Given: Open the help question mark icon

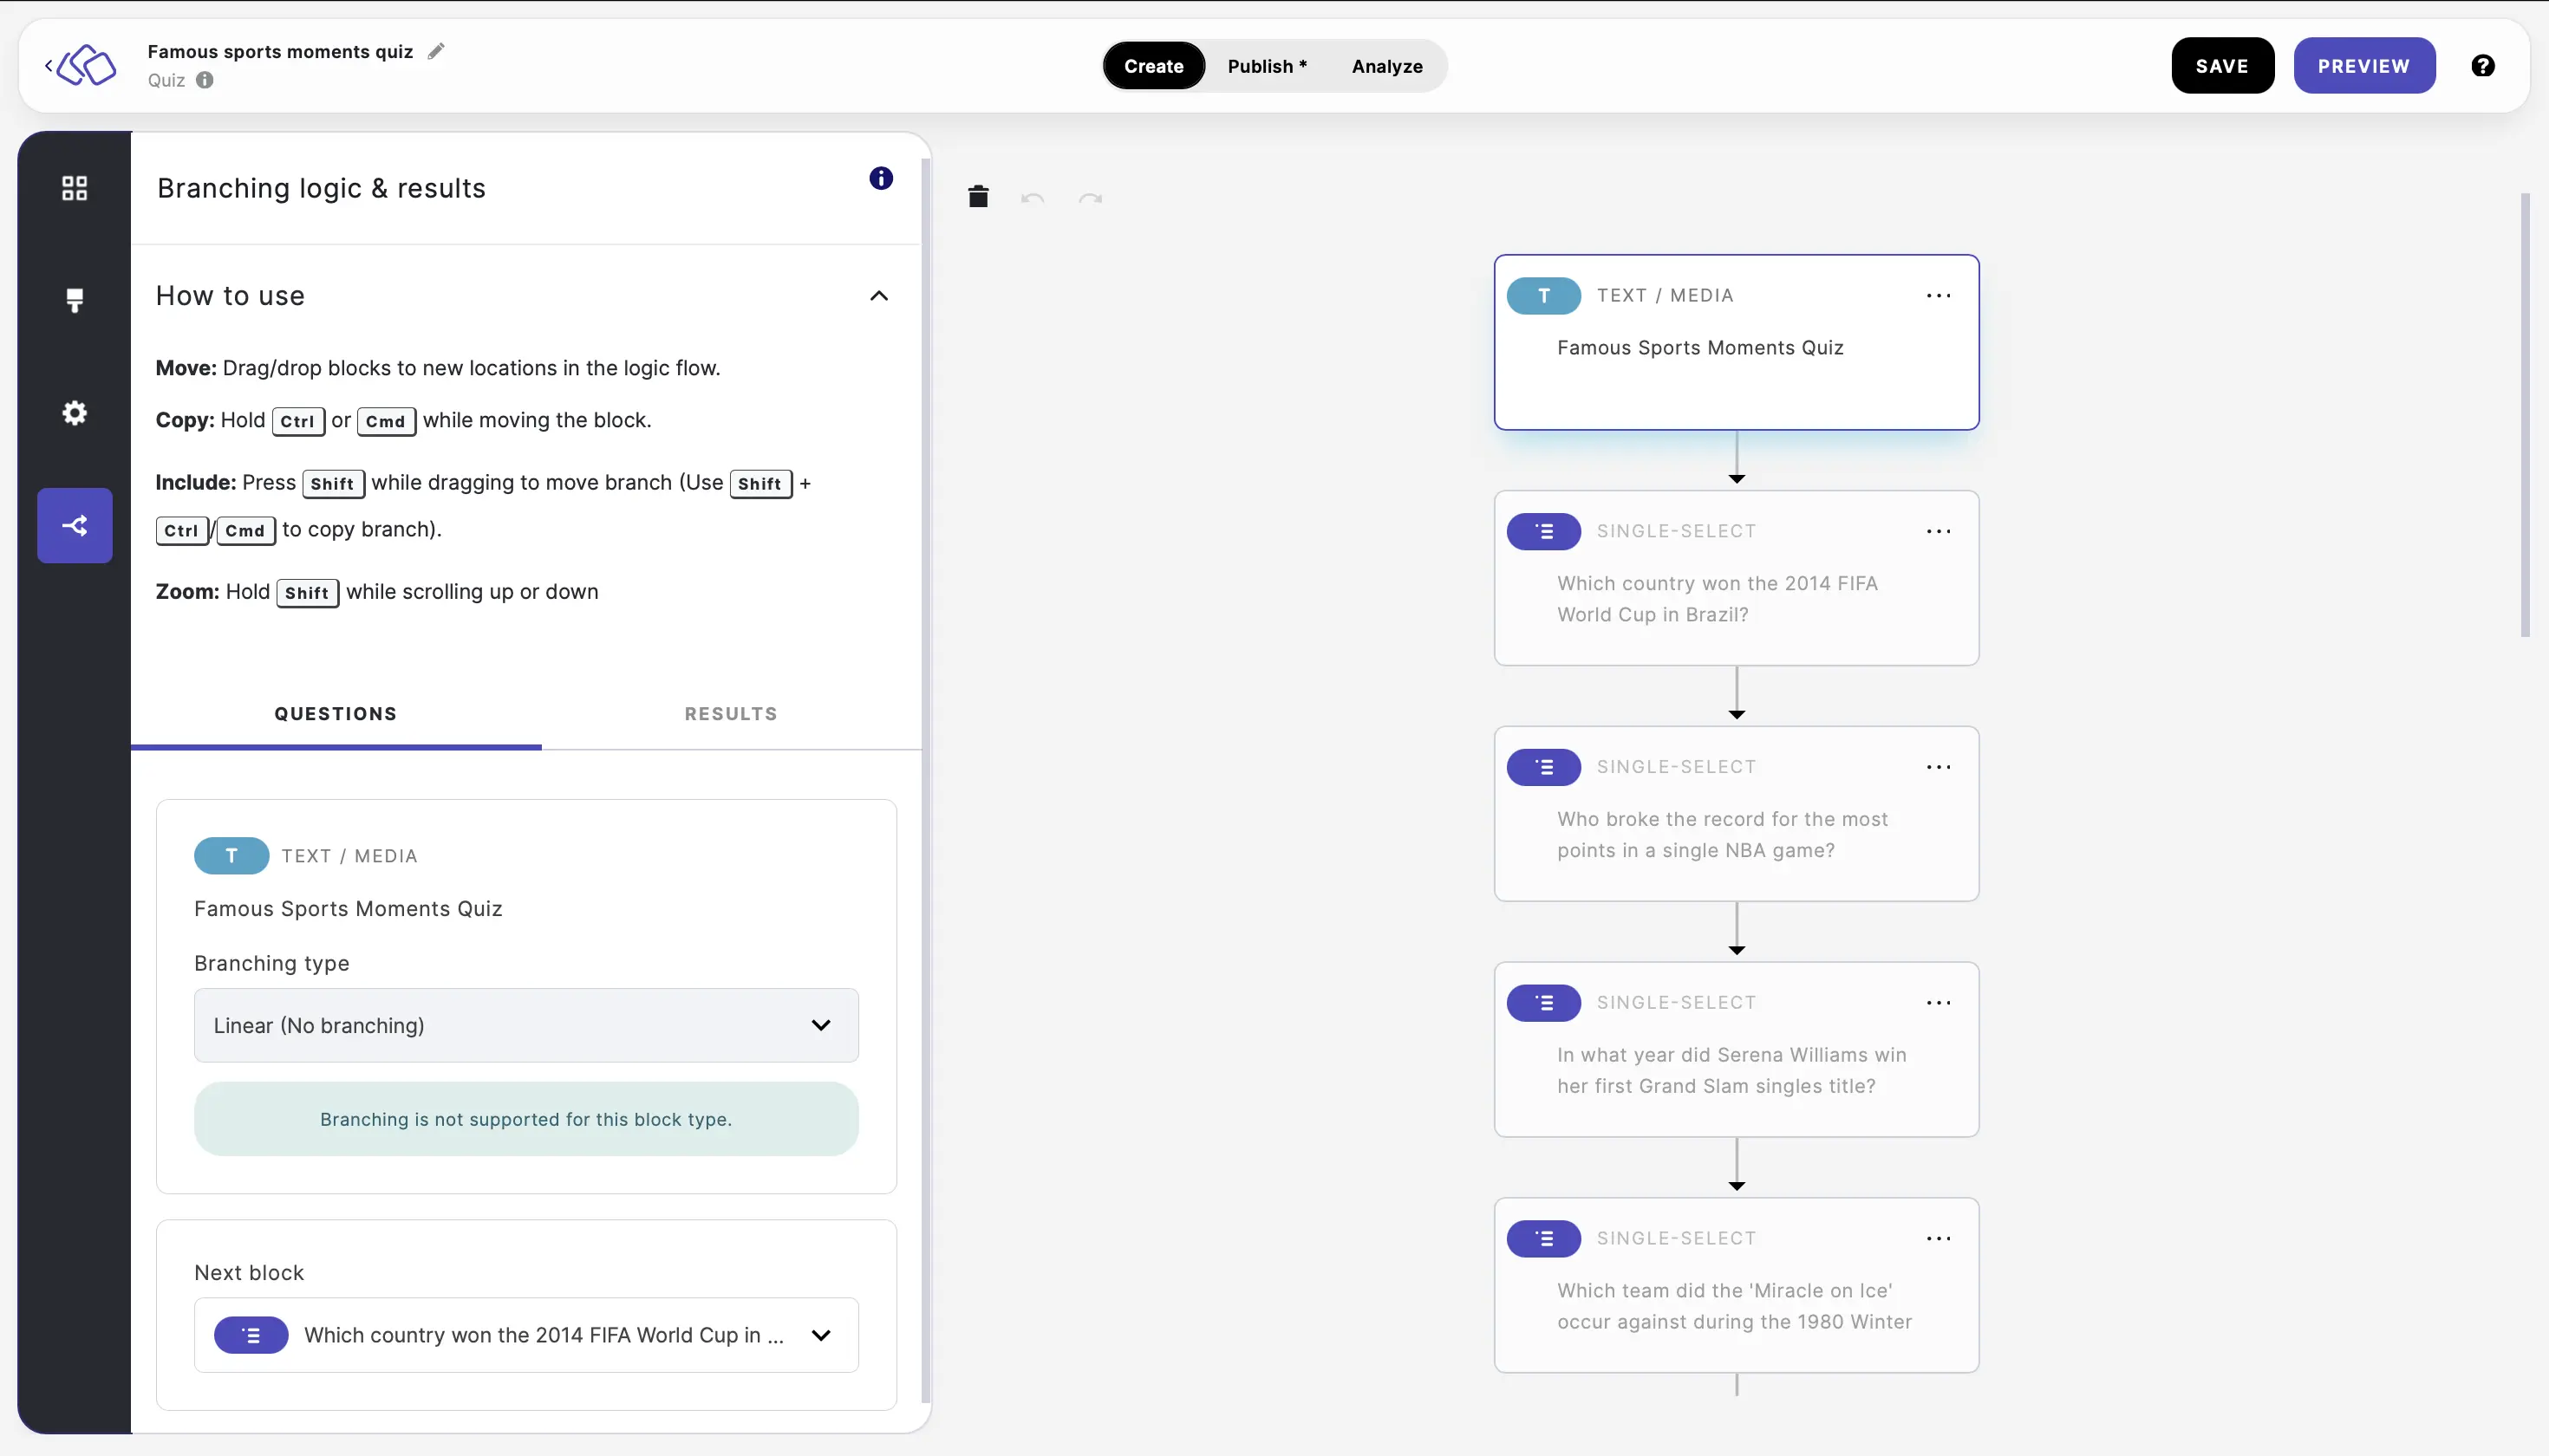Looking at the screenshot, I should coord(2482,66).
